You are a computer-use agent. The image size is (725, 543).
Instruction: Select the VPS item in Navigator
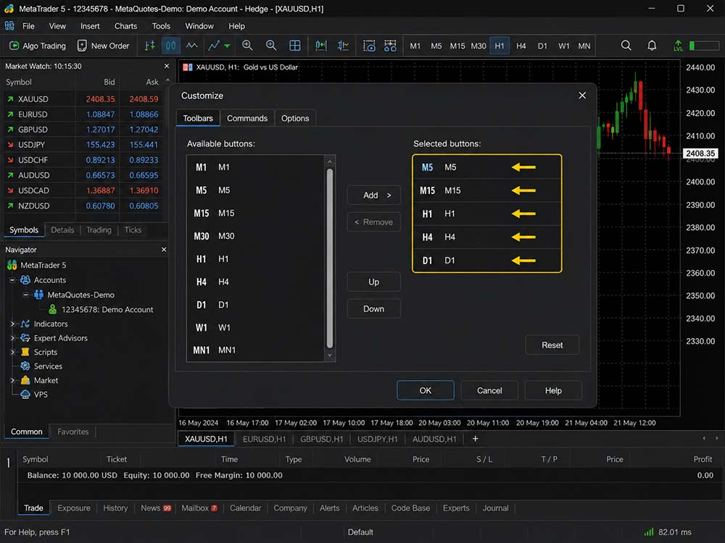34,395
